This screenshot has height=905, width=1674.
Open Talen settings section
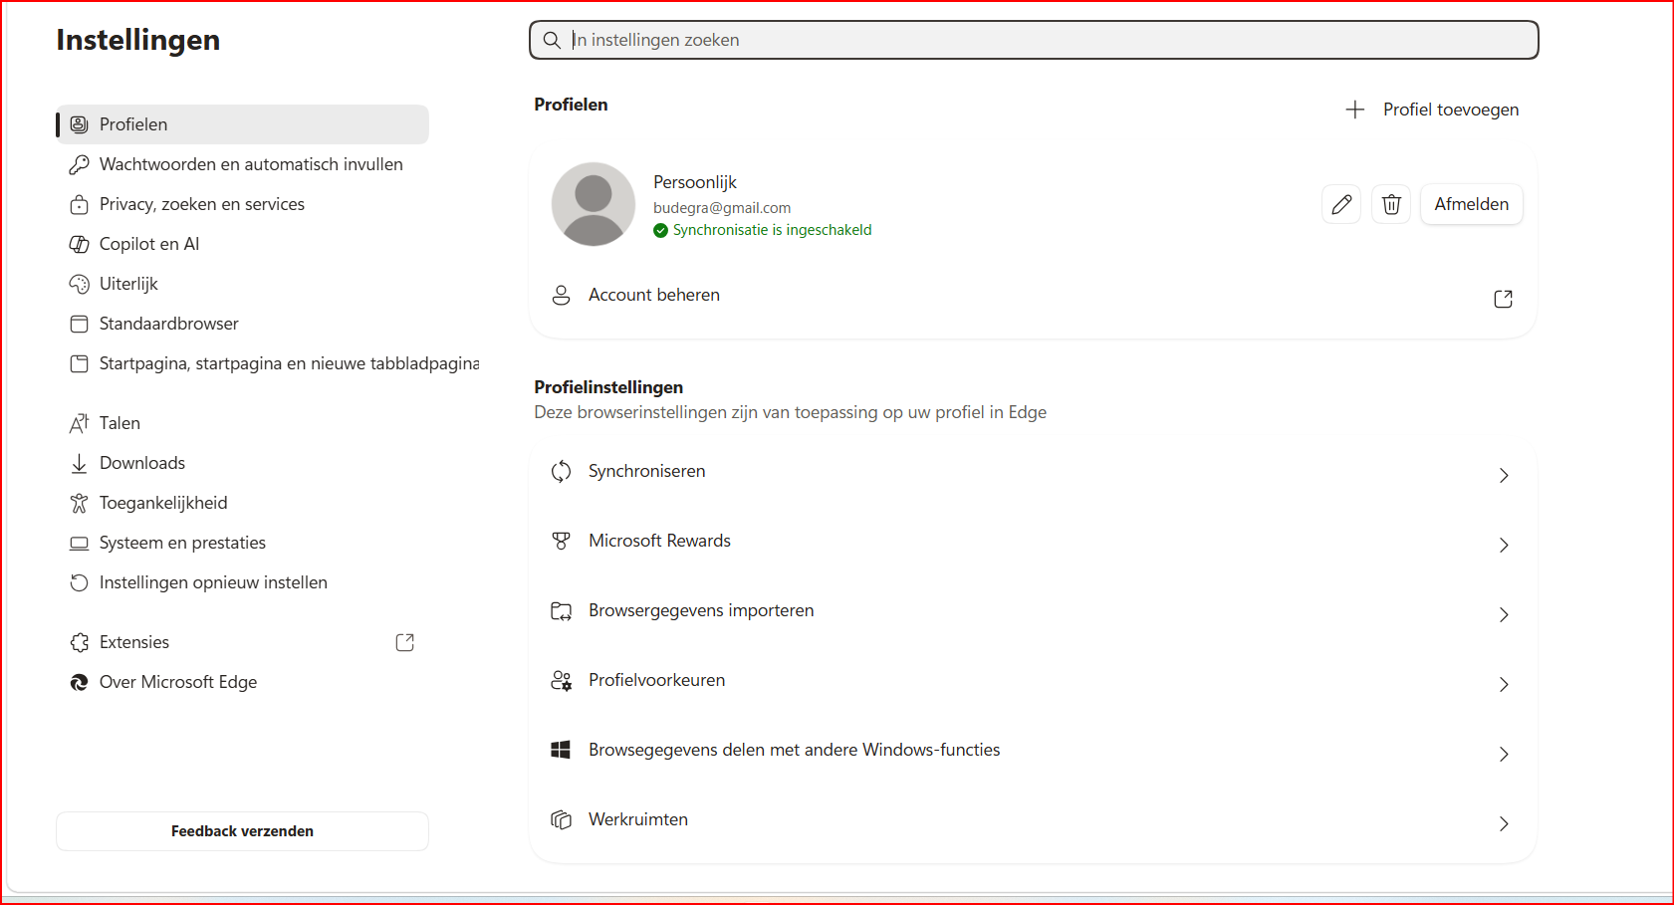pos(242,423)
